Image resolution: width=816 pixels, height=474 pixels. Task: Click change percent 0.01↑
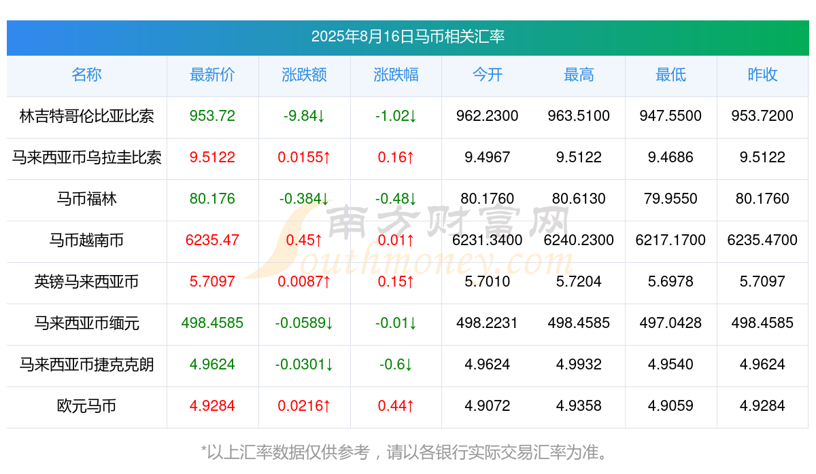click(x=396, y=240)
